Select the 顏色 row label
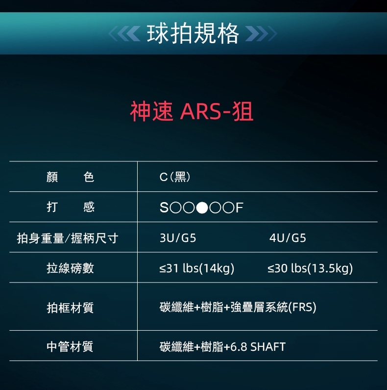 point(70,177)
